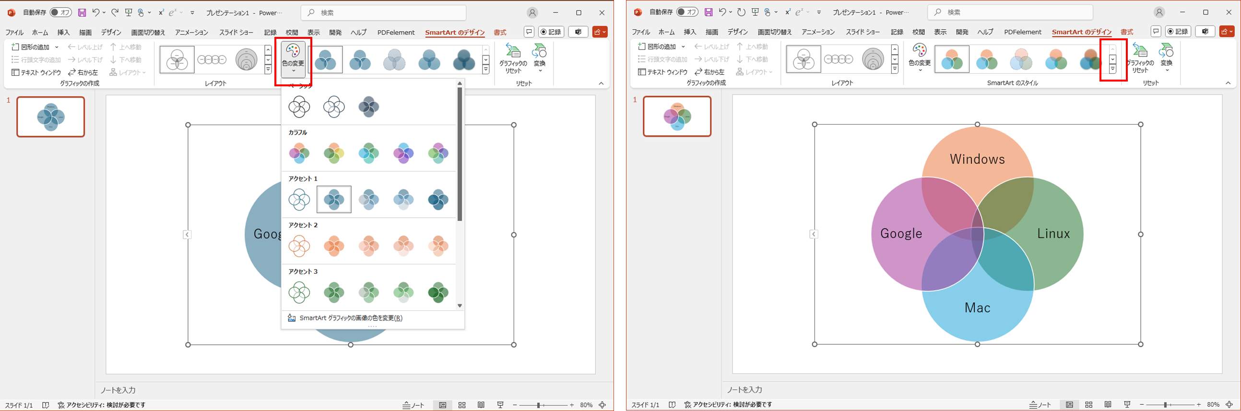
Task: Select first カラフル color option in dropdown
Action: (x=299, y=153)
